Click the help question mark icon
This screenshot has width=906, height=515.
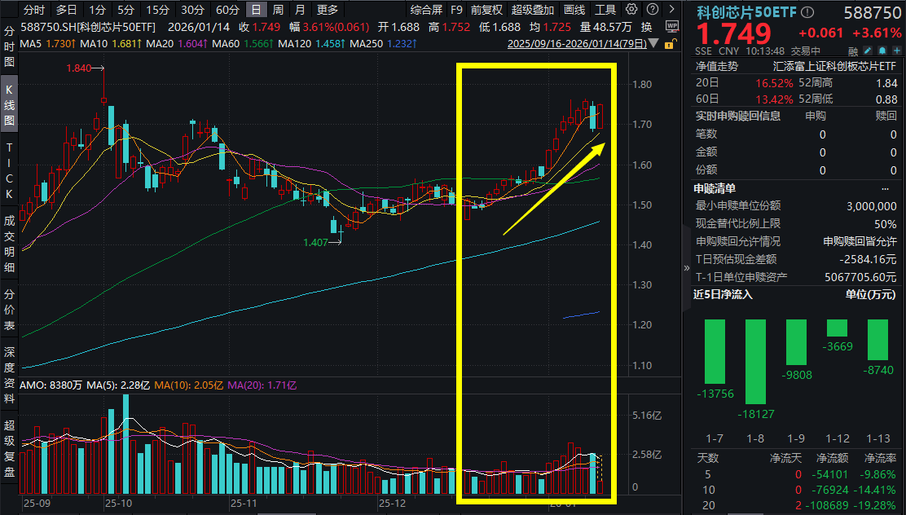click(x=653, y=10)
